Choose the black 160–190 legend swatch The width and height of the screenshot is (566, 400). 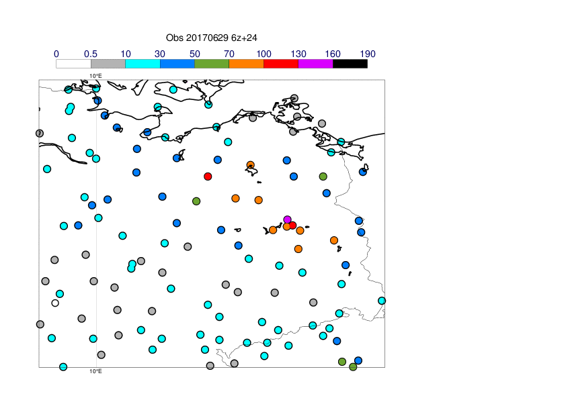350,64
